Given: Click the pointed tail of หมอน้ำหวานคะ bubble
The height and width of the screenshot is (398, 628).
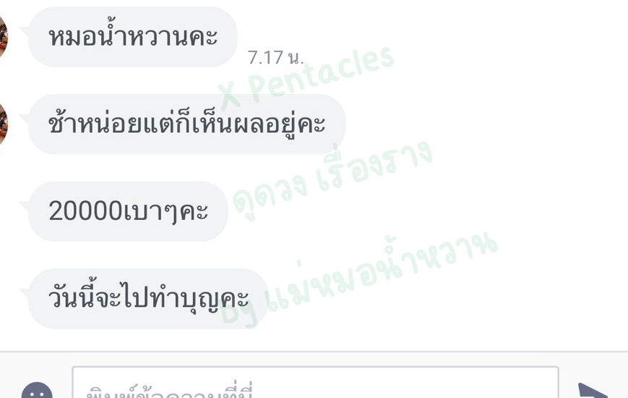Looking at the screenshot, I should [24, 30].
